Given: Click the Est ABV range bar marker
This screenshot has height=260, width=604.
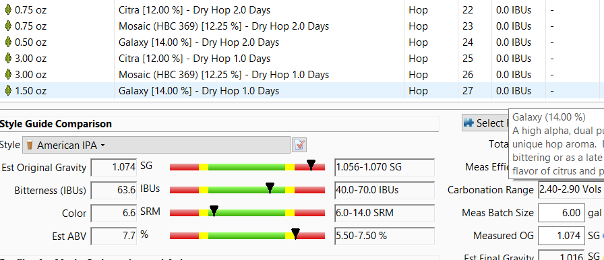Looking at the screenshot, I should (295, 234).
